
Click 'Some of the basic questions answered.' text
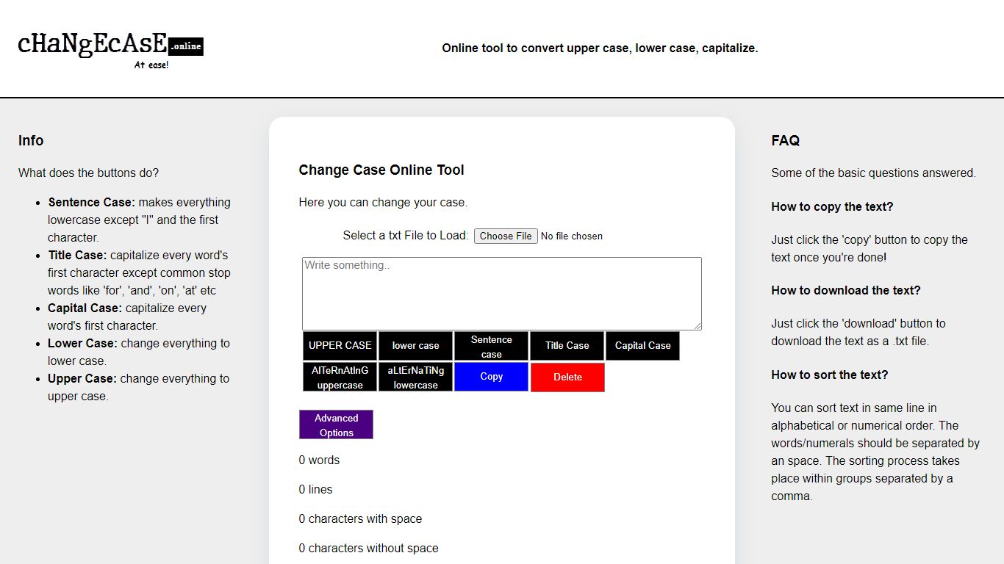coord(873,173)
